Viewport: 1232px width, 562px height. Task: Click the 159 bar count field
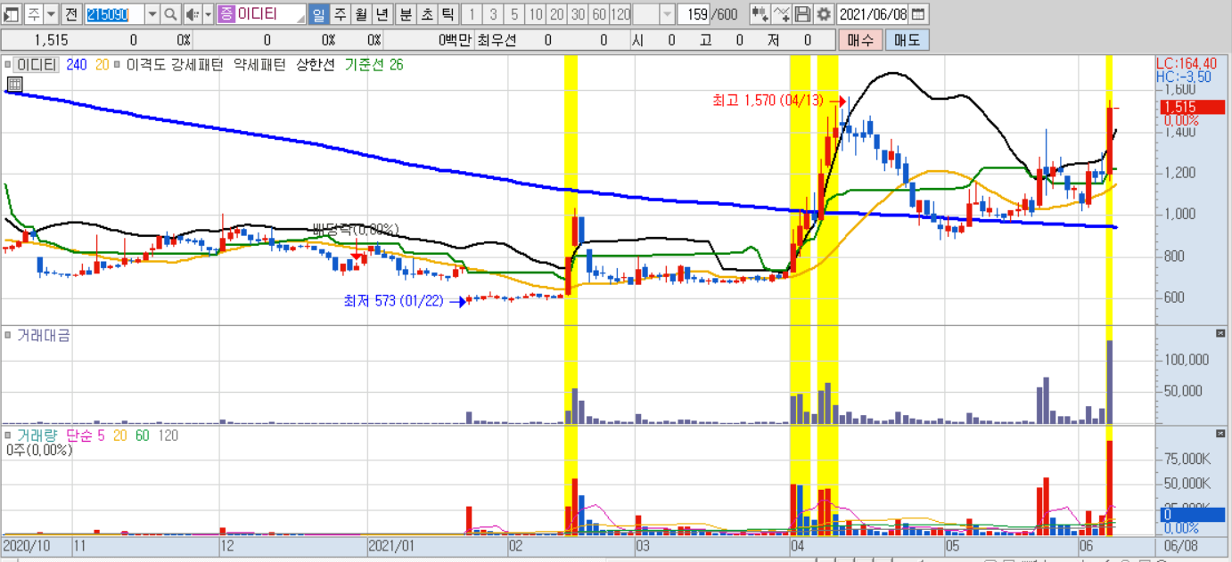(x=694, y=14)
